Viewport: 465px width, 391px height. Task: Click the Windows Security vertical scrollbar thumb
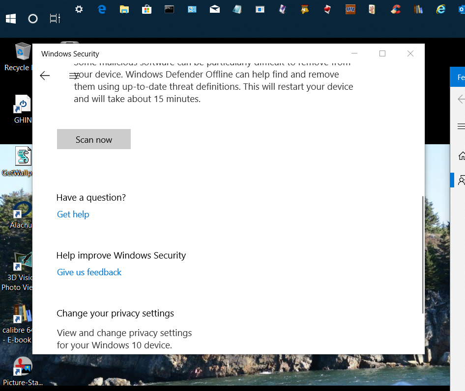pos(422,255)
